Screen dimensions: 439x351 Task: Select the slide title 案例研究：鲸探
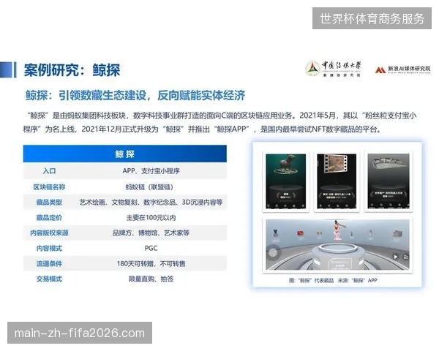pos(72,70)
